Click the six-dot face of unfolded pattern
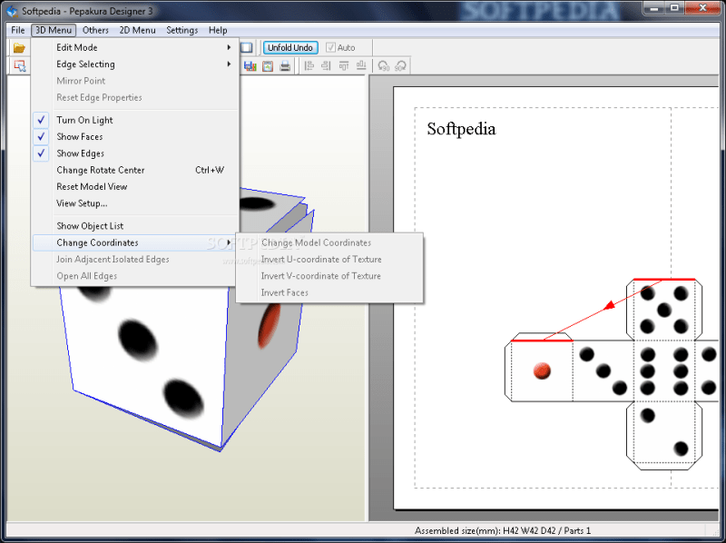The image size is (726, 543). click(664, 370)
